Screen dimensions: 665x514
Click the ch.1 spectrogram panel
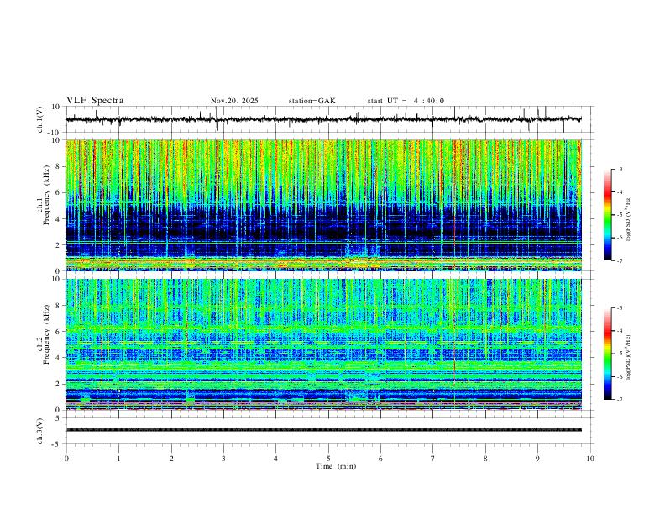(324, 205)
